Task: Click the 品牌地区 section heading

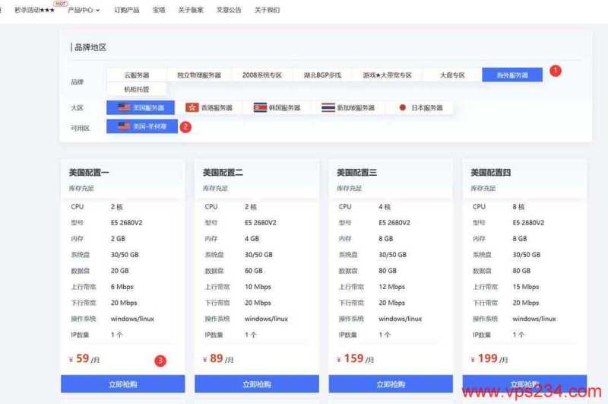Action: coord(90,47)
